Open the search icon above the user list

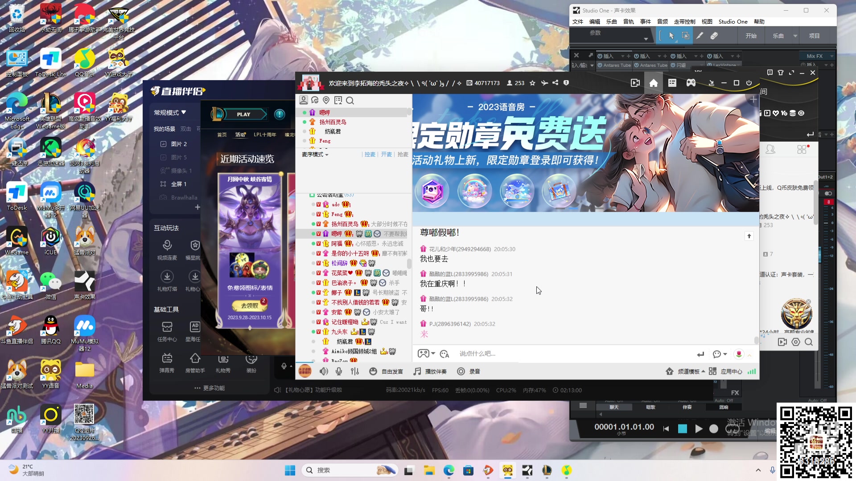350,101
